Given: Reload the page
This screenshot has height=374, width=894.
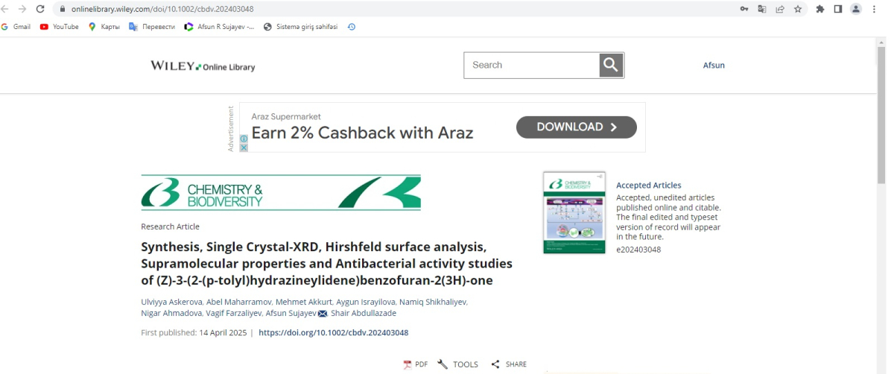Looking at the screenshot, I should pos(39,9).
